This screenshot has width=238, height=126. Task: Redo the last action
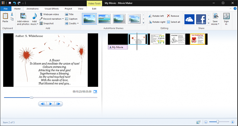tap(19, 3)
